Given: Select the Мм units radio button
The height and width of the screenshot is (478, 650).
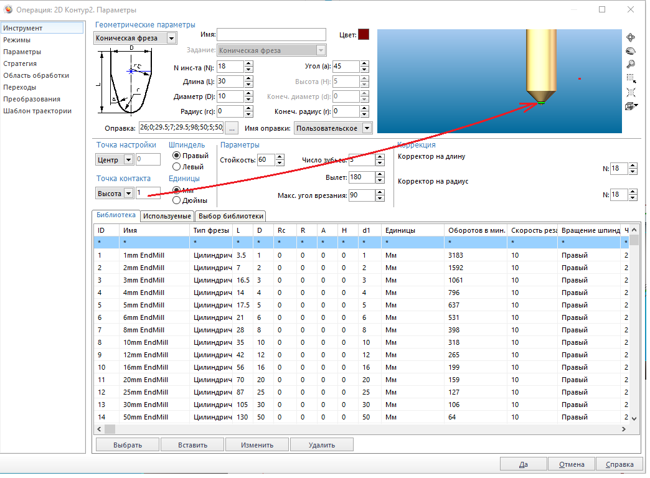Looking at the screenshot, I should (x=177, y=190).
